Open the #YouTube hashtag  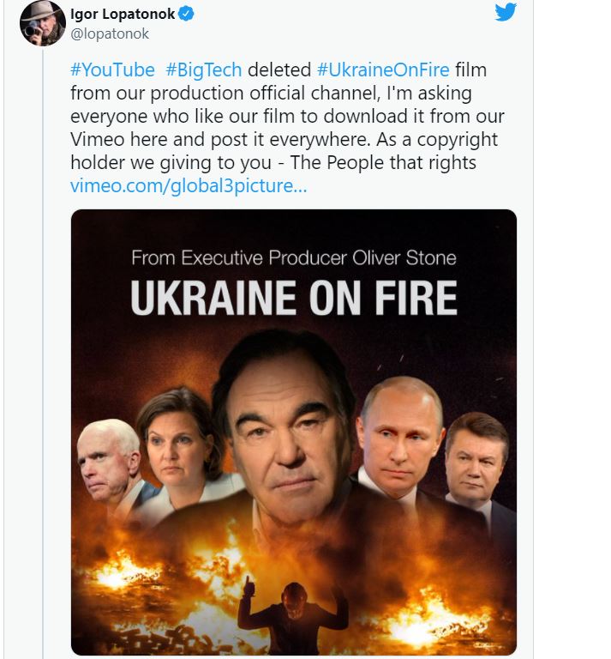112,70
